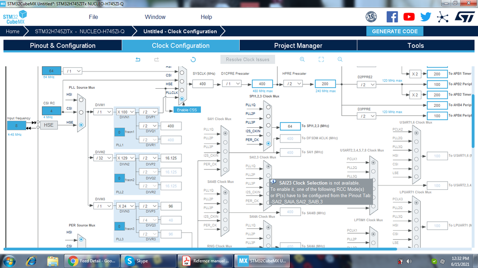Click the volume speaker tray icon
Screen dimensions: 478x268
[x=409, y=261]
